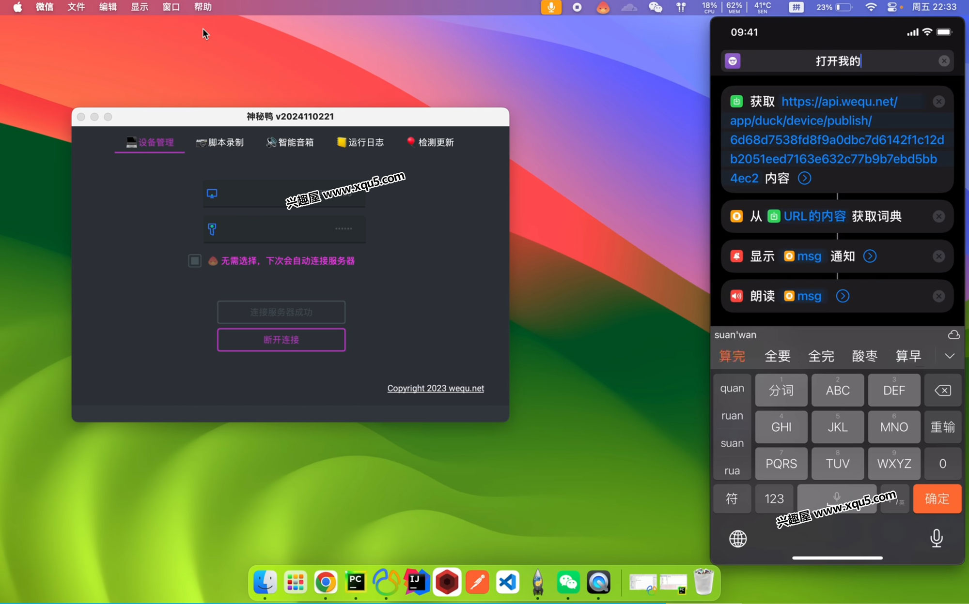This screenshot has width=969, height=604.
Task: Tap the 分词 key
Action: click(781, 390)
